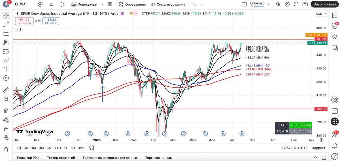Select the Все date range
The width and height of the screenshot is (340, 161).
(x=81, y=148)
